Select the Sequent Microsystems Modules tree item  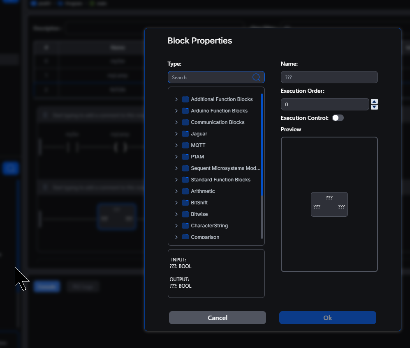point(225,168)
